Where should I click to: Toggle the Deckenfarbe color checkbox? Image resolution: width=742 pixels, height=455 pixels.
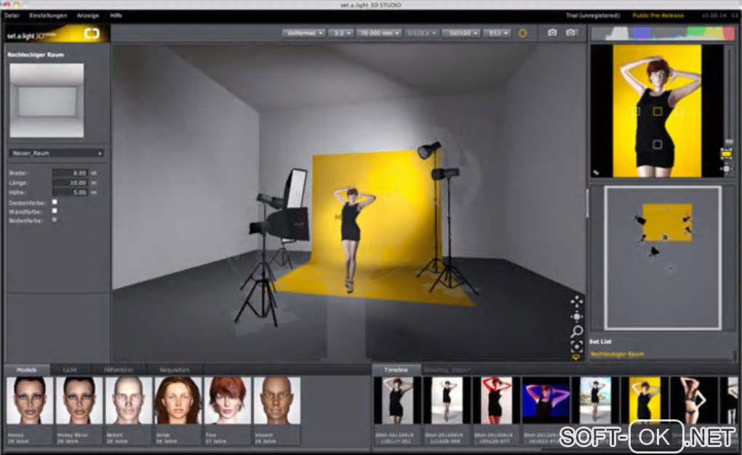(x=55, y=202)
